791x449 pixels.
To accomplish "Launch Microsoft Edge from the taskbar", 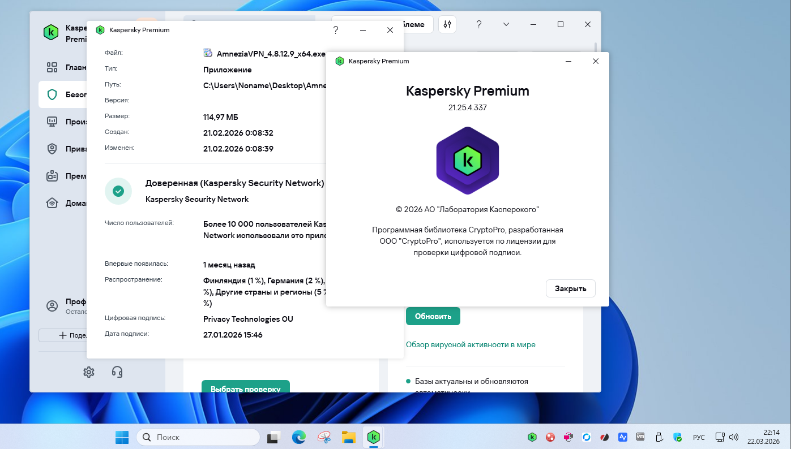I will [x=299, y=437].
